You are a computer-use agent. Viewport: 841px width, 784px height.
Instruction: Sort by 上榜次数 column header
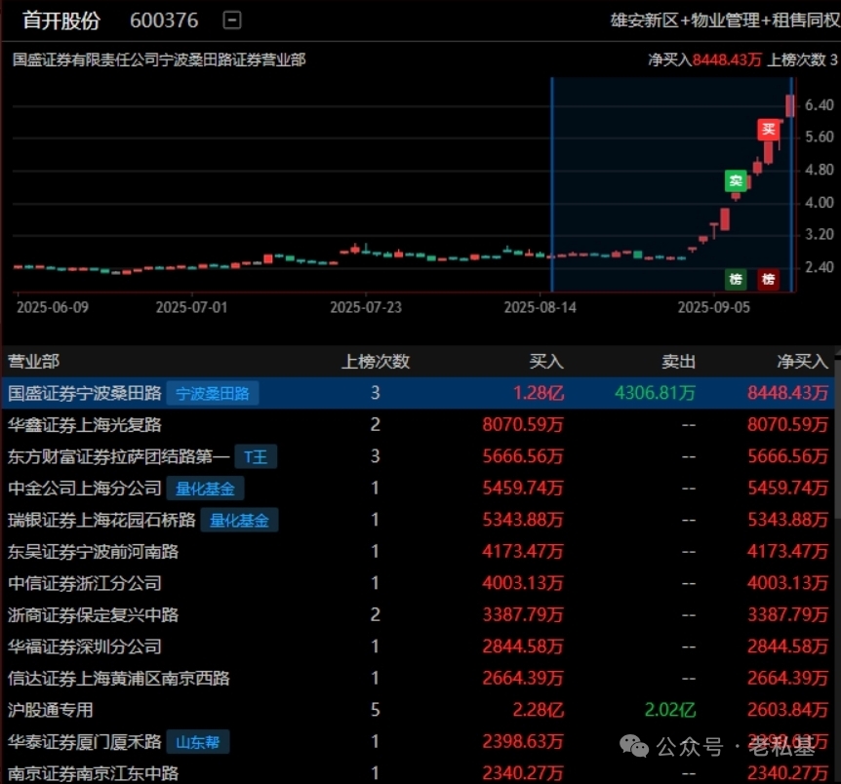click(376, 361)
